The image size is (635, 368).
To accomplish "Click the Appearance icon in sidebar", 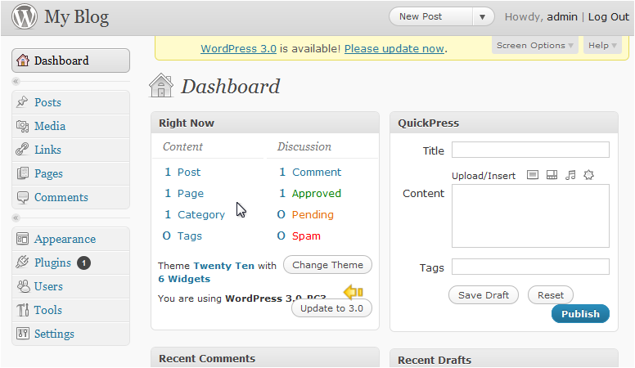I will point(23,239).
